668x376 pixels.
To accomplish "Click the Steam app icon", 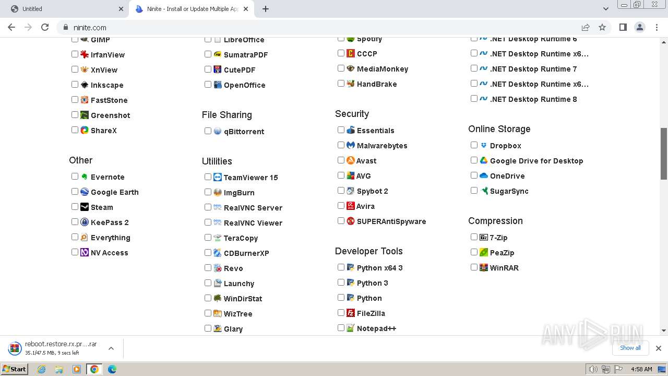I will pyautogui.click(x=85, y=207).
